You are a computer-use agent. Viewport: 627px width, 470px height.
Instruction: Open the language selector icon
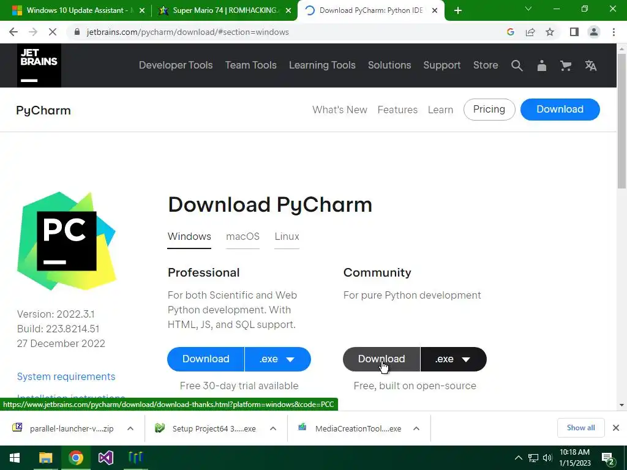point(591,65)
